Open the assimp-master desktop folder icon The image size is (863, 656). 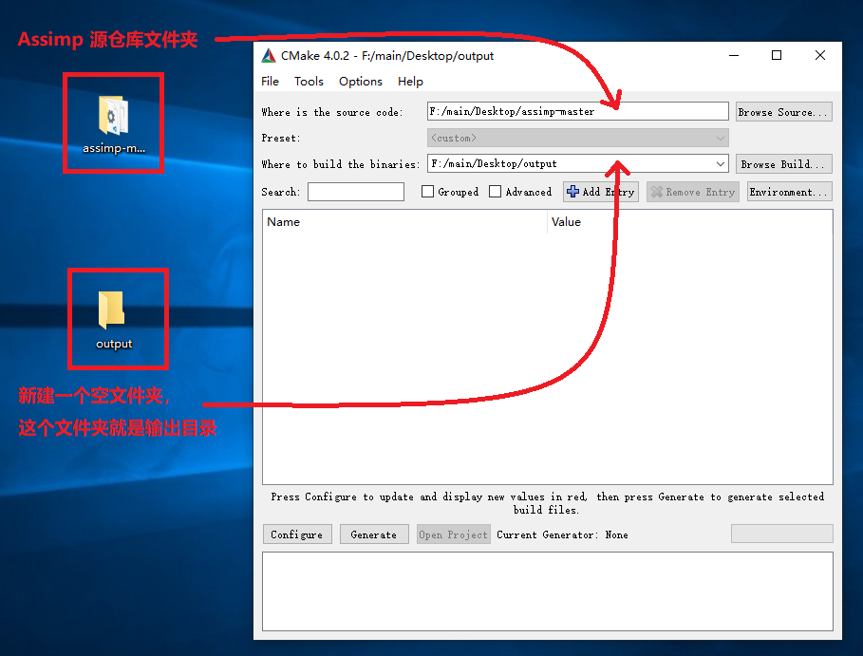[x=113, y=123]
